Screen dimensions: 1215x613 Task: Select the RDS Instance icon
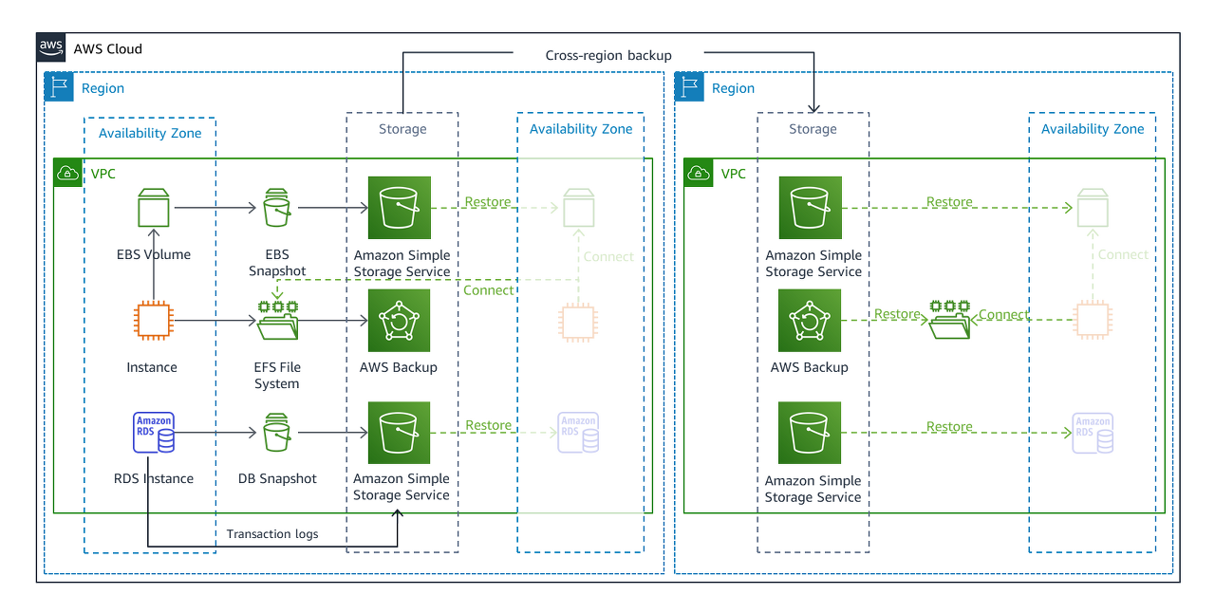(x=153, y=433)
